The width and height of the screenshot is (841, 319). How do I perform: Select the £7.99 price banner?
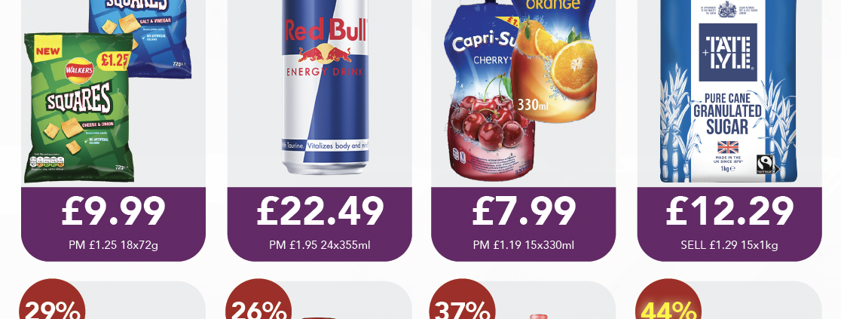click(x=524, y=224)
